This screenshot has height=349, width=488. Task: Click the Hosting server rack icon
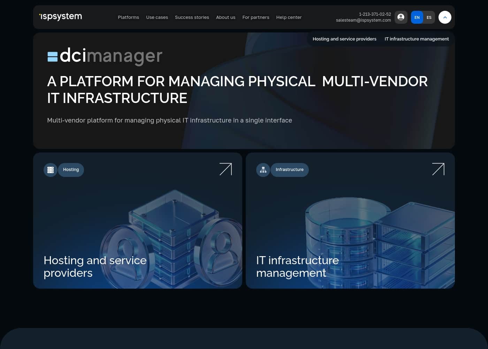coord(51,170)
